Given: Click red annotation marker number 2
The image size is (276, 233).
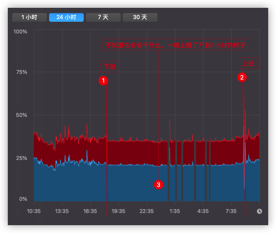Looking at the screenshot, I should tap(242, 77).
